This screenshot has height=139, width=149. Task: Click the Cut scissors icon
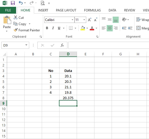[16, 17]
